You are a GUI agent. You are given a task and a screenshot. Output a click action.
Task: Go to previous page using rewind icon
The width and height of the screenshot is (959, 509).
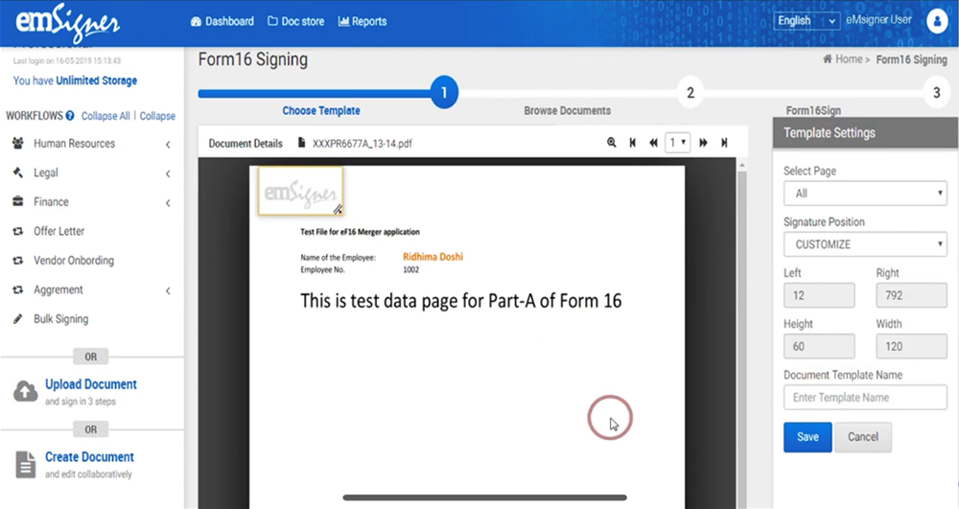tap(653, 143)
